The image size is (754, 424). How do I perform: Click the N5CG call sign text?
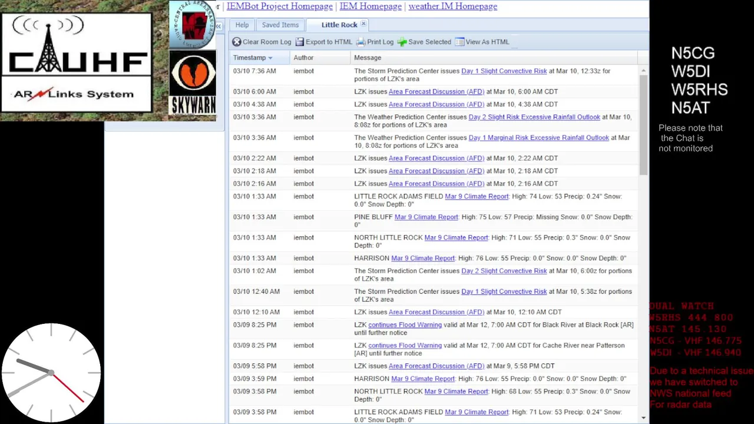[x=693, y=53]
